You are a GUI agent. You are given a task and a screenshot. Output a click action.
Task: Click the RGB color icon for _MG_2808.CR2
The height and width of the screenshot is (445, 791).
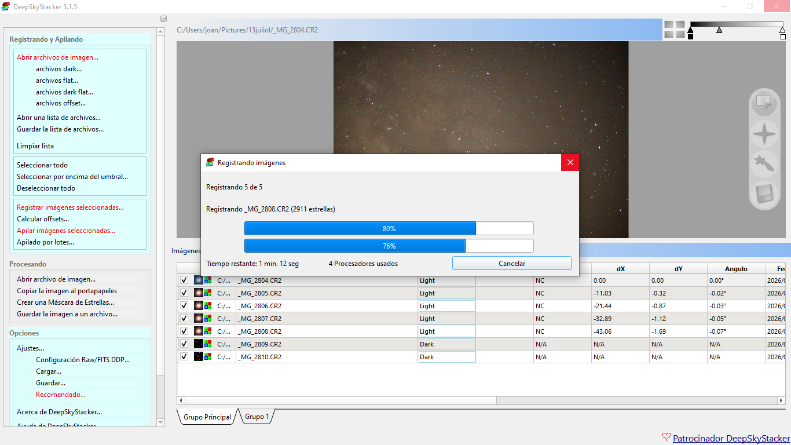tap(208, 331)
